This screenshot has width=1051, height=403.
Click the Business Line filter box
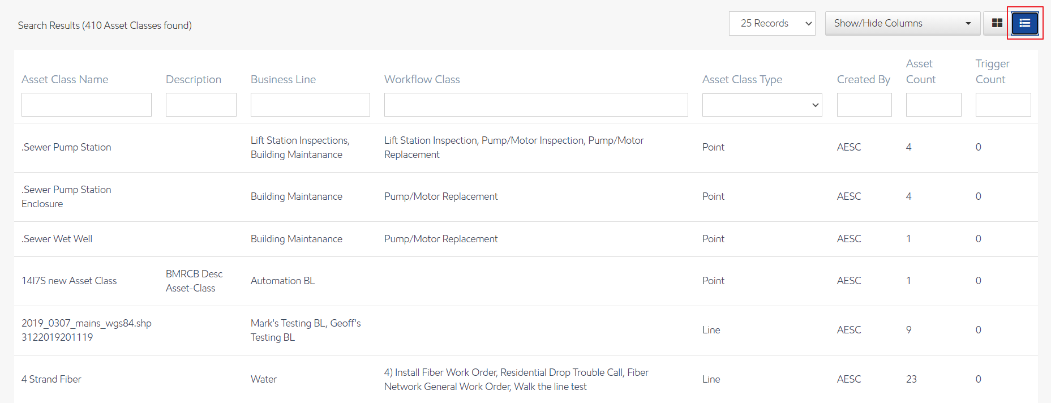coord(310,105)
